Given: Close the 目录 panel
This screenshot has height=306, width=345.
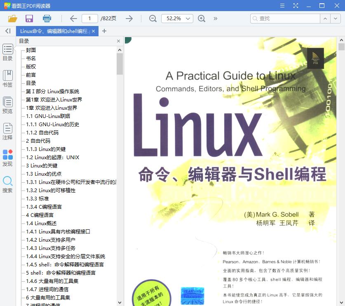Looking at the screenshot, I should point(119,41).
